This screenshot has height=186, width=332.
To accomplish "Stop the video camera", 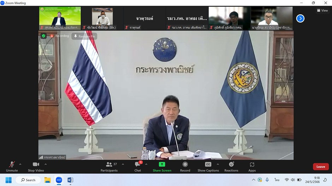I will click(x=36, y=167).
